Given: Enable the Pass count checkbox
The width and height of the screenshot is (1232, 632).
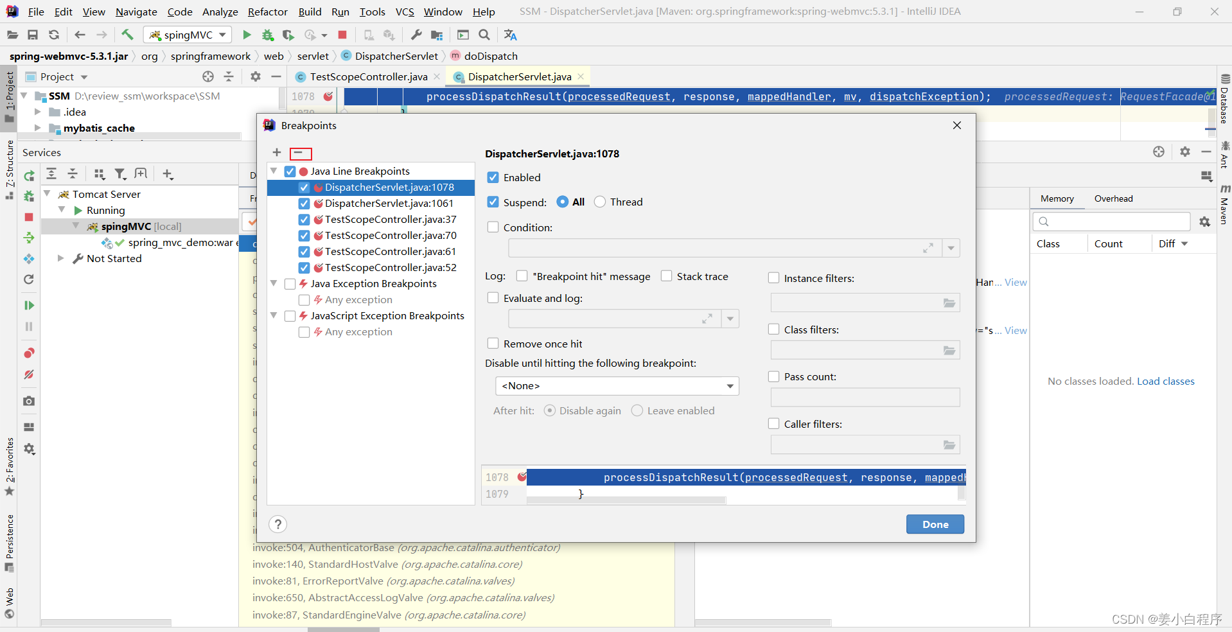Looking at the screenshot, I should tap(773, 376).
